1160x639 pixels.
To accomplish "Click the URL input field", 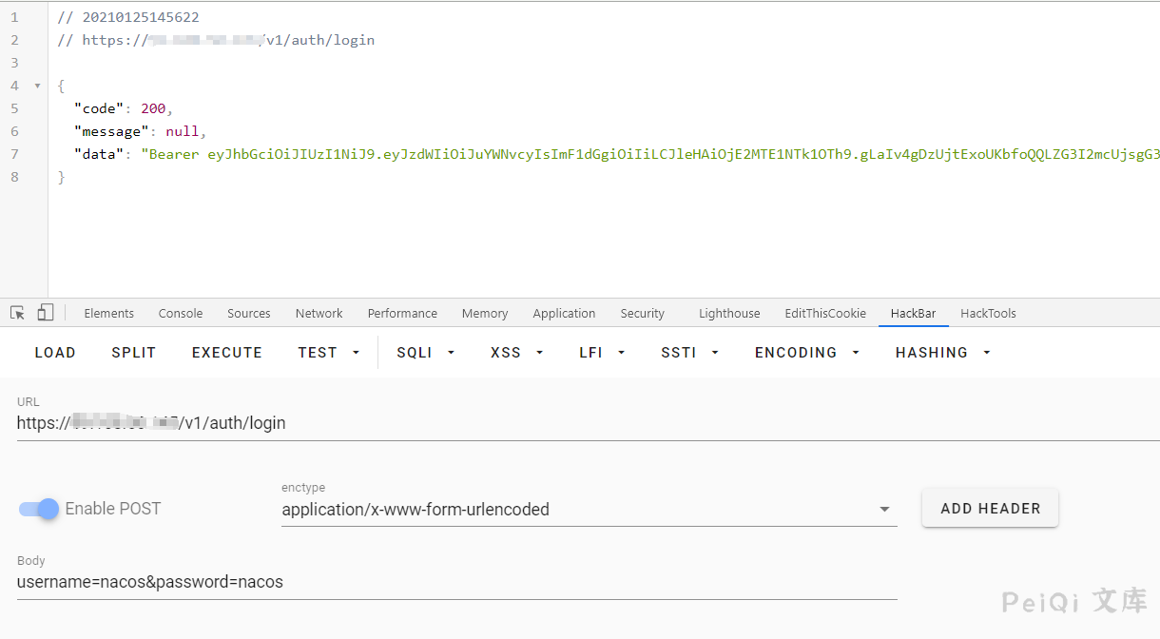I will point(570,424).
